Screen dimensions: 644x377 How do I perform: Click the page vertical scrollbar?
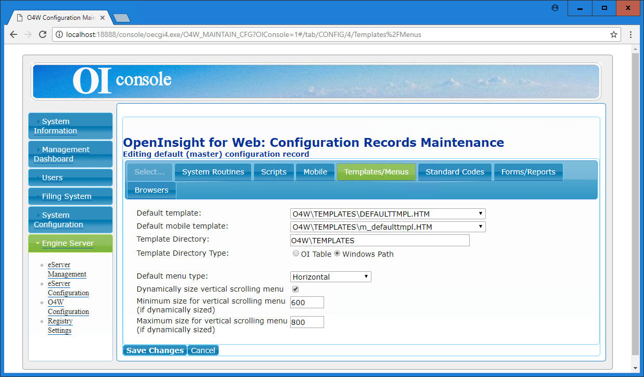click(635, 203)
